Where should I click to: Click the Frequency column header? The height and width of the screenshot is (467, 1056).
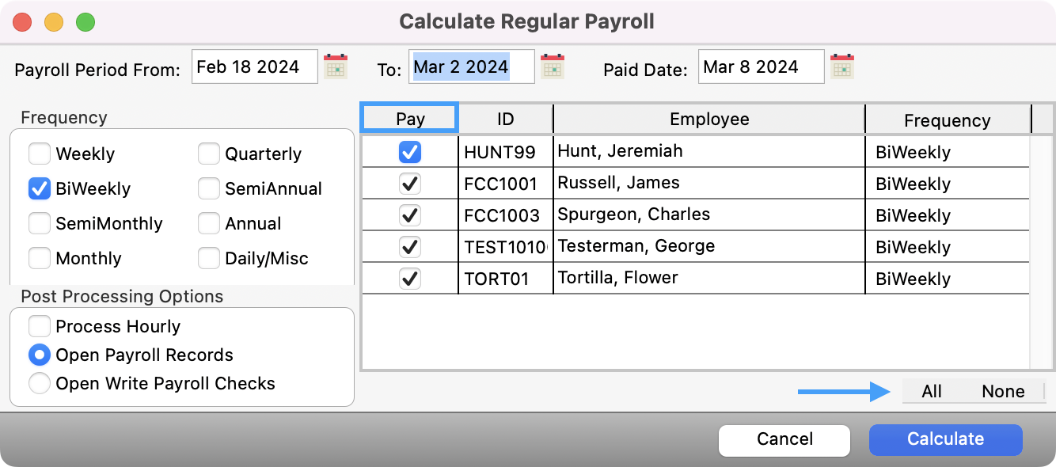point(947,120)
